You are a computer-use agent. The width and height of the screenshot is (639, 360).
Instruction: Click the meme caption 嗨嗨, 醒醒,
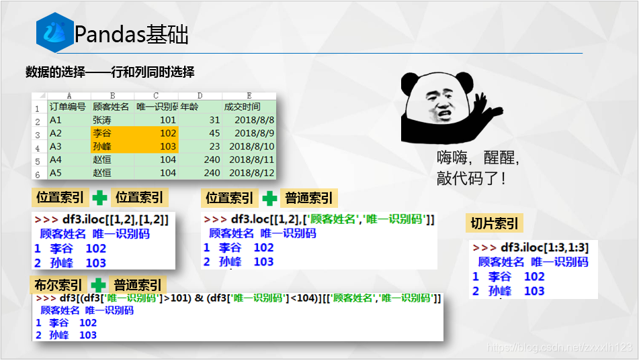(x=478, y=158)
